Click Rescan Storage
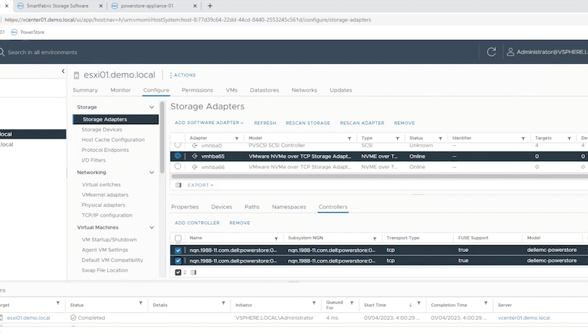 [x=308, y=123]
